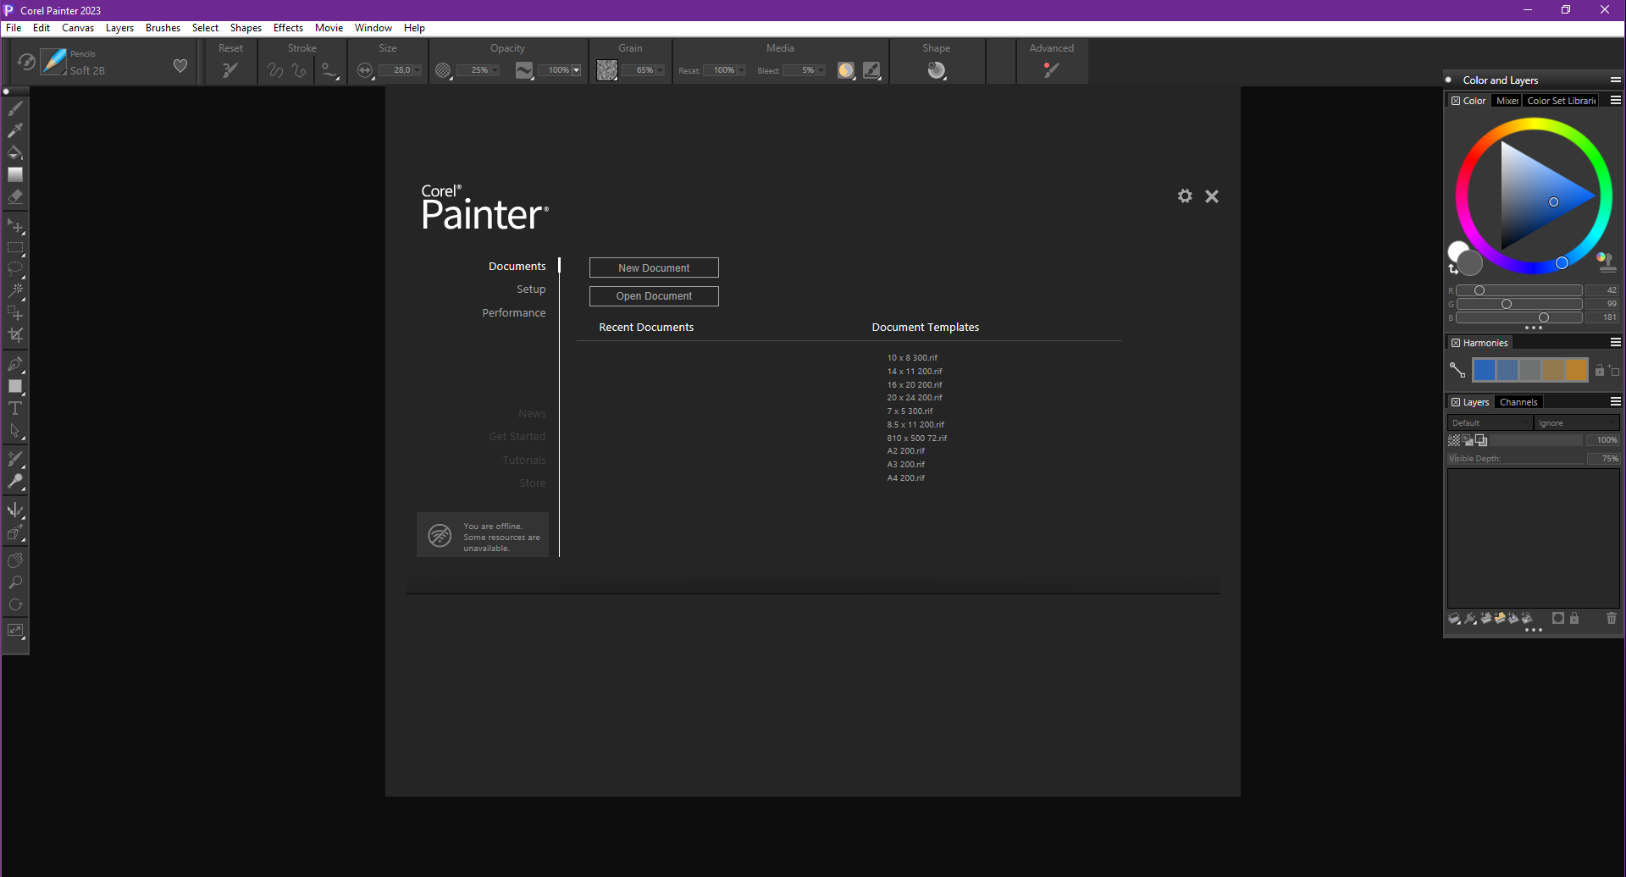Toggle Pick Up Underlying Color icon
Image resolution: width=1626 pixels, height=877 pixels.
point(1468,440)
